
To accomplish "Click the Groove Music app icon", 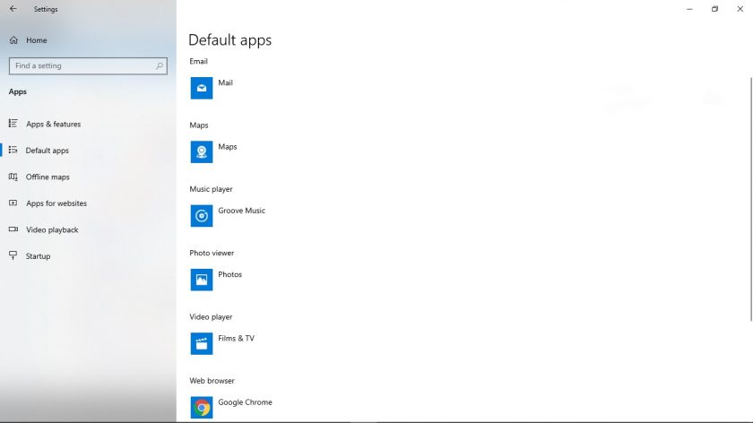I will (x=201, y=216).
